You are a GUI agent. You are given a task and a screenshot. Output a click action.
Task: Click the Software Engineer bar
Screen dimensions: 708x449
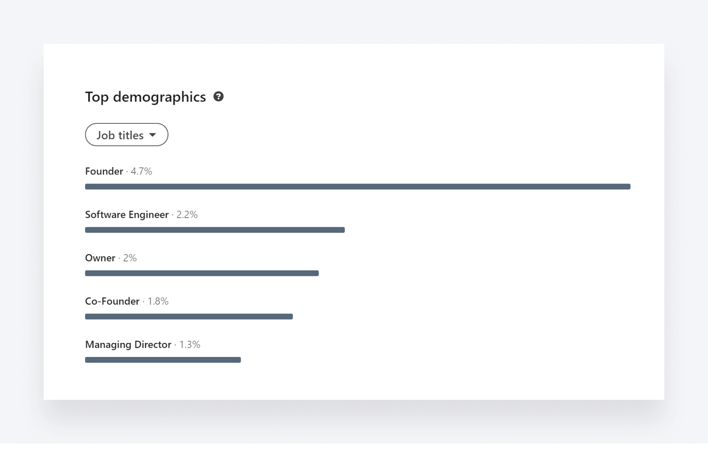point(215,230)
